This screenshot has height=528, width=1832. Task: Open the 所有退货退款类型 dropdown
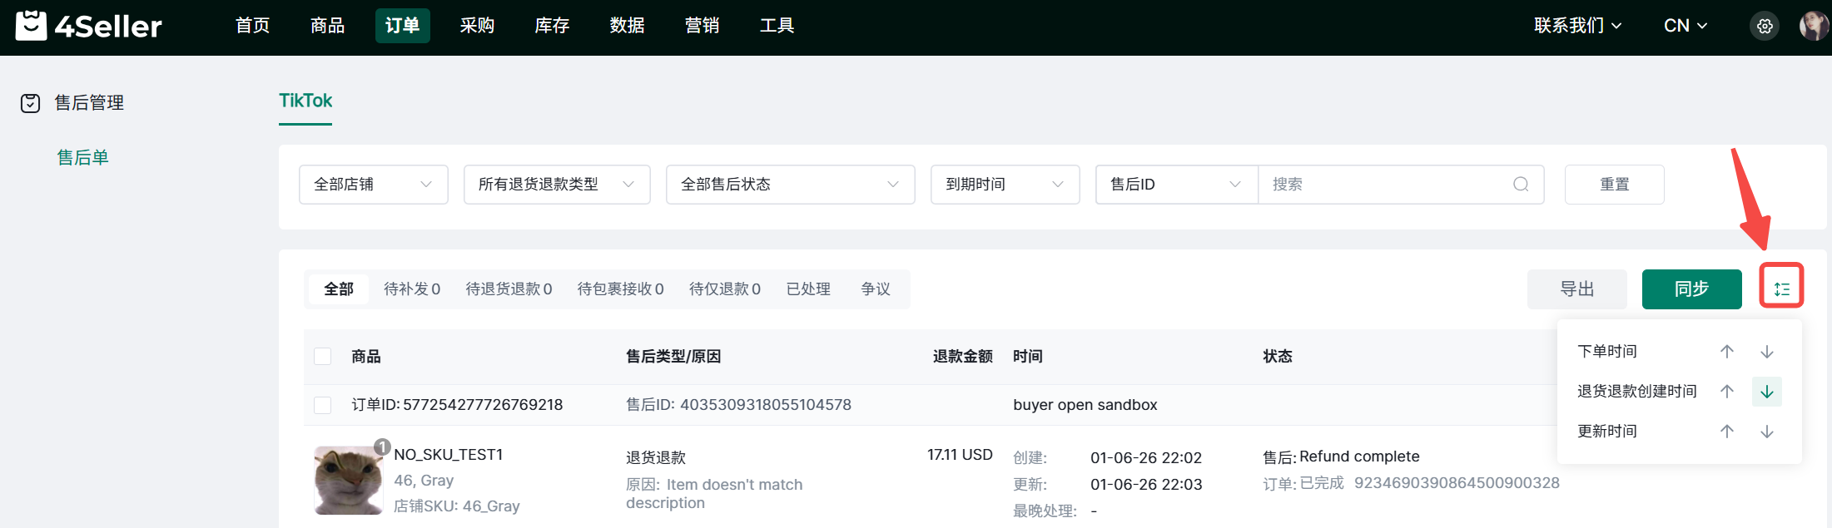point(556,185)
